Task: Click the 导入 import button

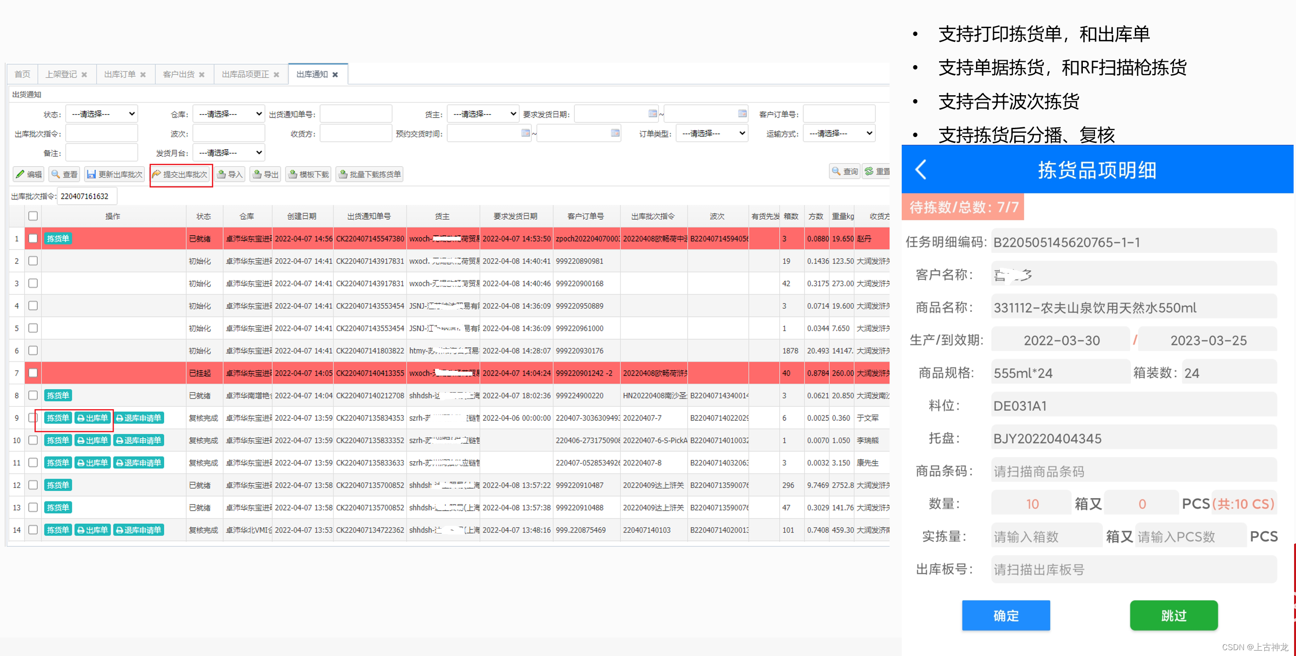Action: 230,174
